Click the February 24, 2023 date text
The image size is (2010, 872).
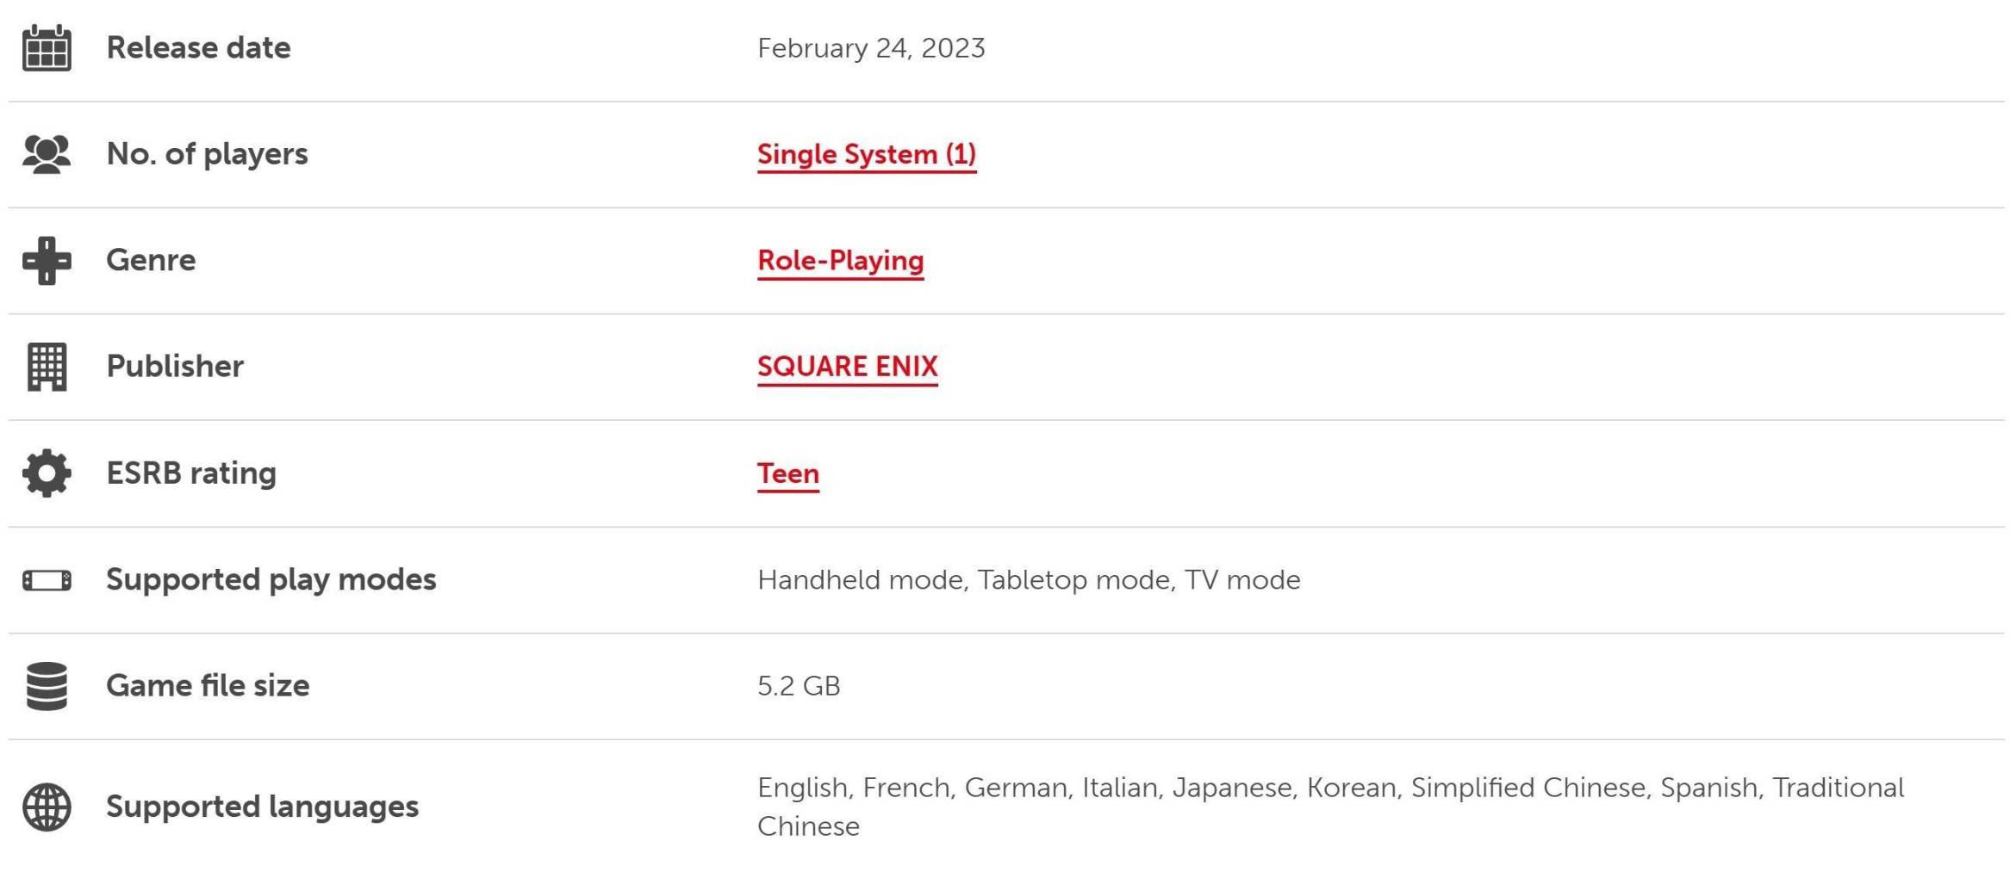click(870, 48)
